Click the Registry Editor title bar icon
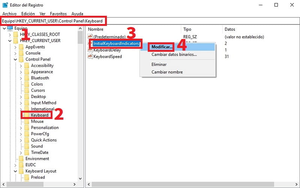 (5, 5)
